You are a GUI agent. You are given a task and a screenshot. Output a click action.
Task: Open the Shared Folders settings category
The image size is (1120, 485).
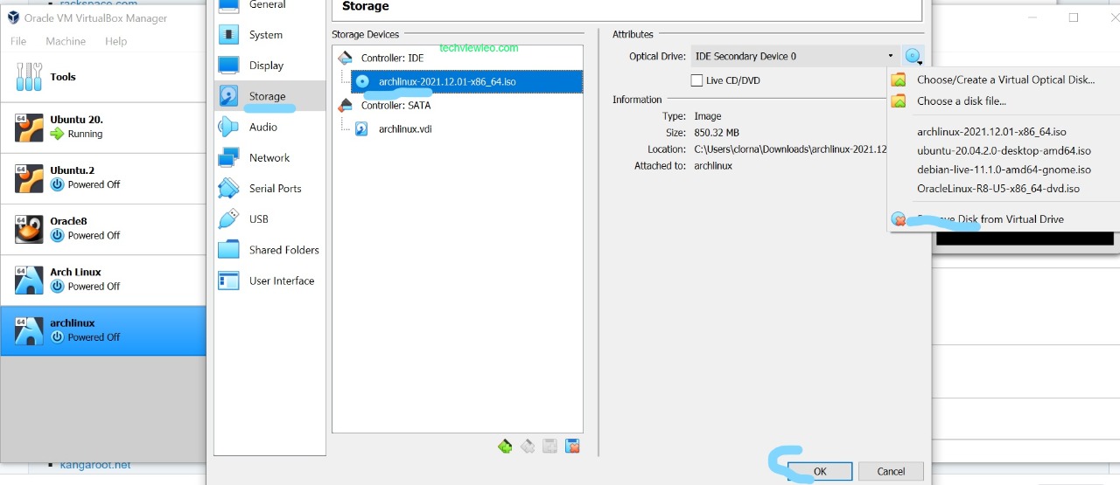point(269,250)
